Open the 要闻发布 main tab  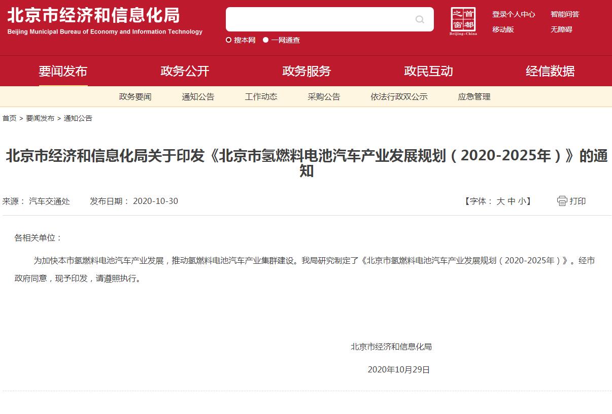[x=63, y=71]
